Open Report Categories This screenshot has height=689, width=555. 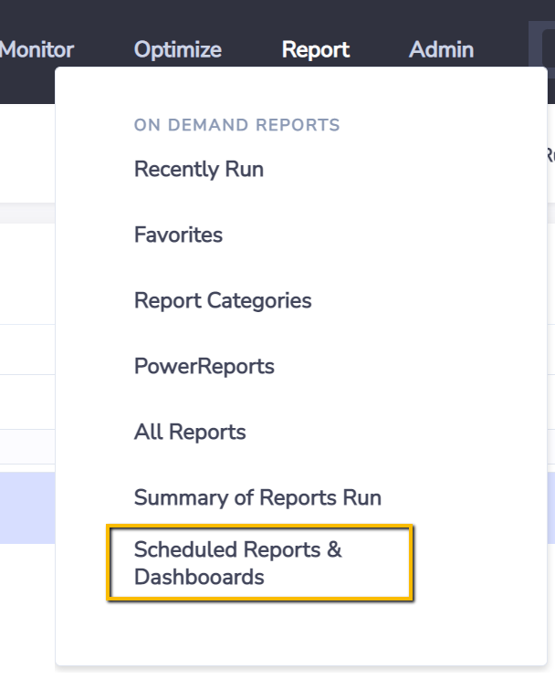[223, 301]
